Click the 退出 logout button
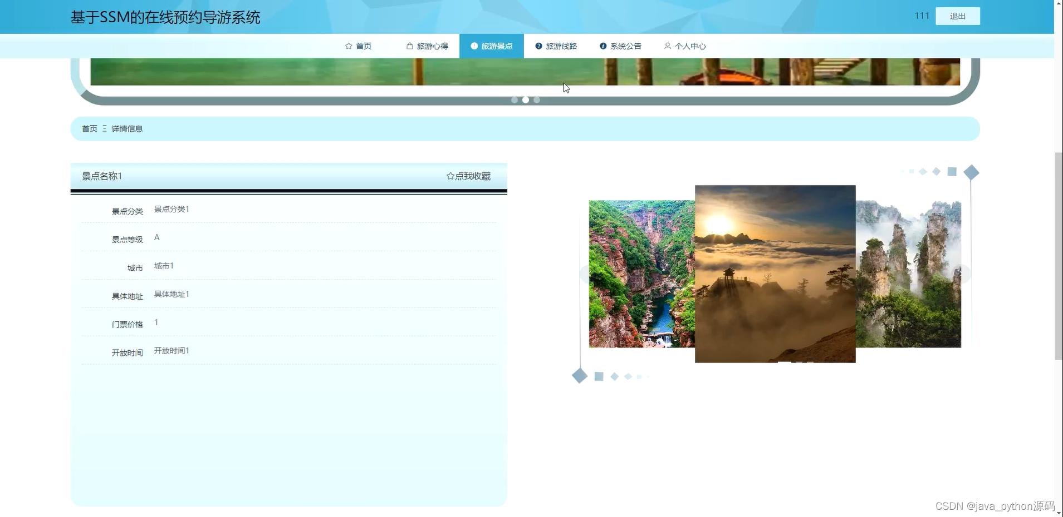Image resolution: width=1063 pixels, height=517 pixels. (958, 16)
